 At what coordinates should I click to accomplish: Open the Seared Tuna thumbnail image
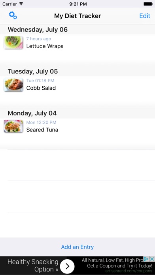[13, 126]
